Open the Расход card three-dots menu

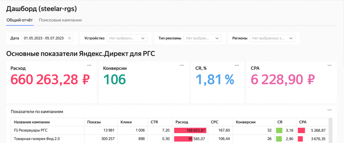point(89,65)
